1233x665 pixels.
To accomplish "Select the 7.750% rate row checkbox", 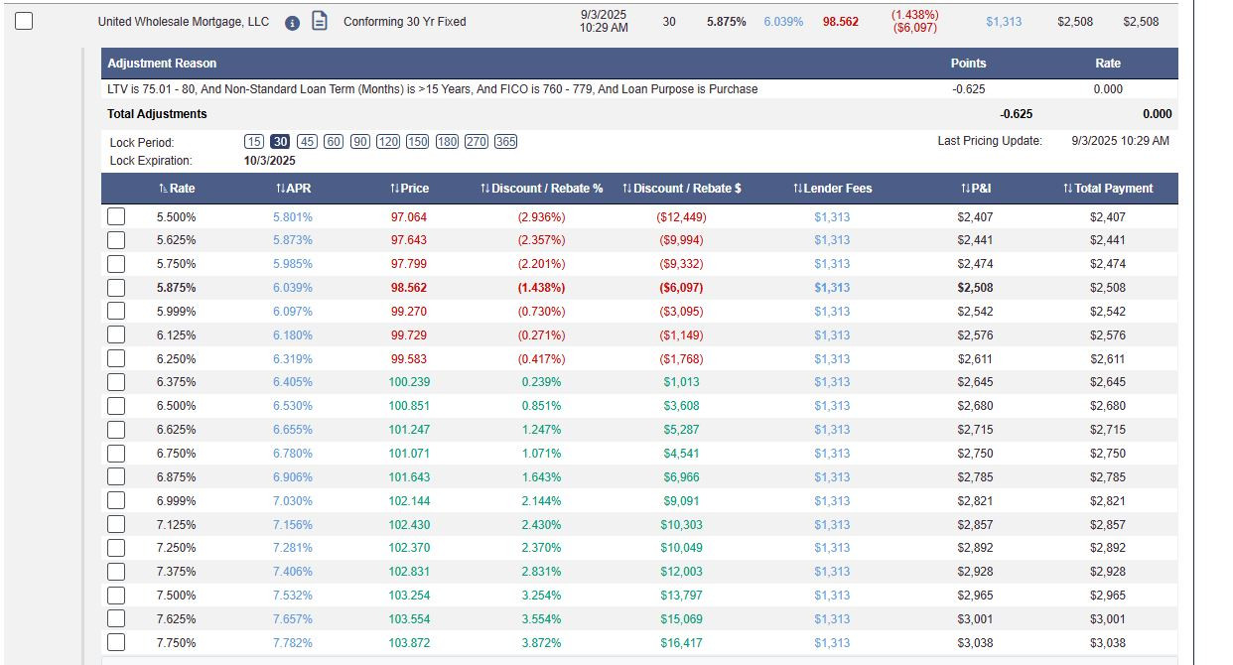I will click(x=116, y=643).
